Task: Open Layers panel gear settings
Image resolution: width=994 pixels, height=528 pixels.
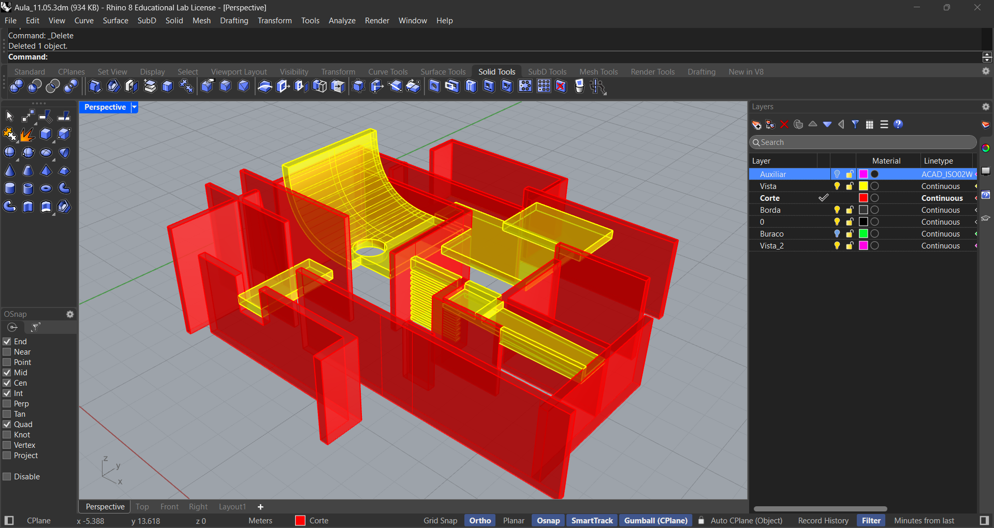Action: tap(986, 107)
